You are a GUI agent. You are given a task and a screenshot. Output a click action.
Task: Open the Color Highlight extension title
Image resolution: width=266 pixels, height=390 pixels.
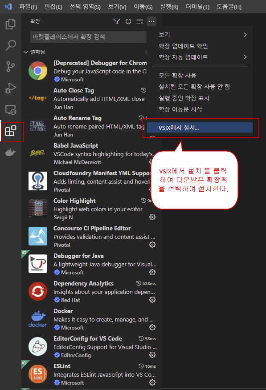click(x=74, y=201)
